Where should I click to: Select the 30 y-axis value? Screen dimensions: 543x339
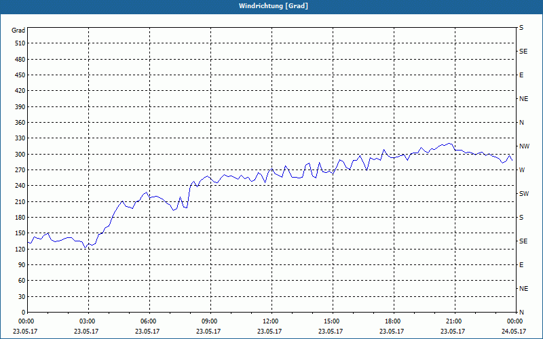coord(22,297)
